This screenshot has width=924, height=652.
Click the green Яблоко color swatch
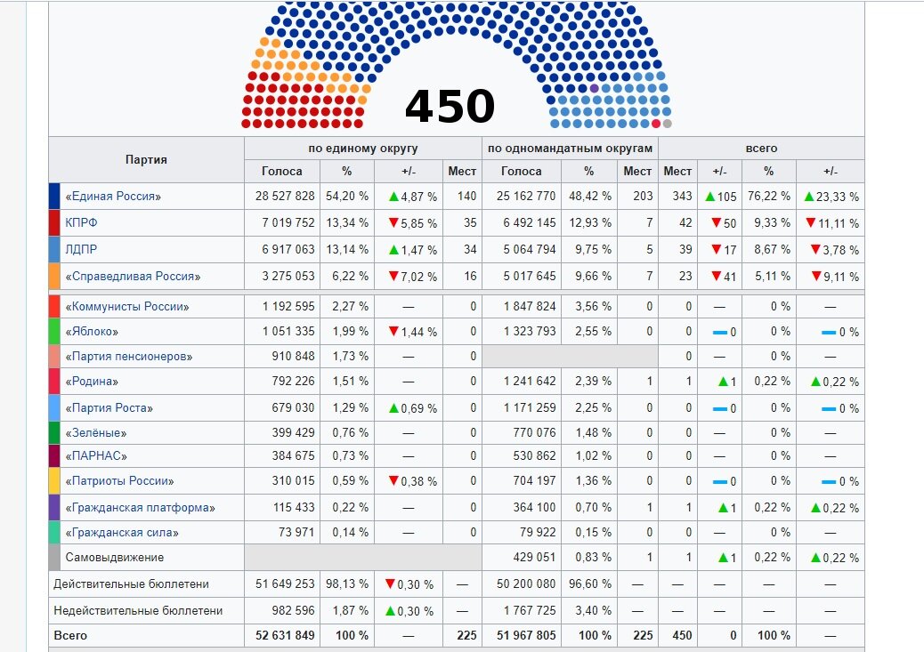[54, 332]
